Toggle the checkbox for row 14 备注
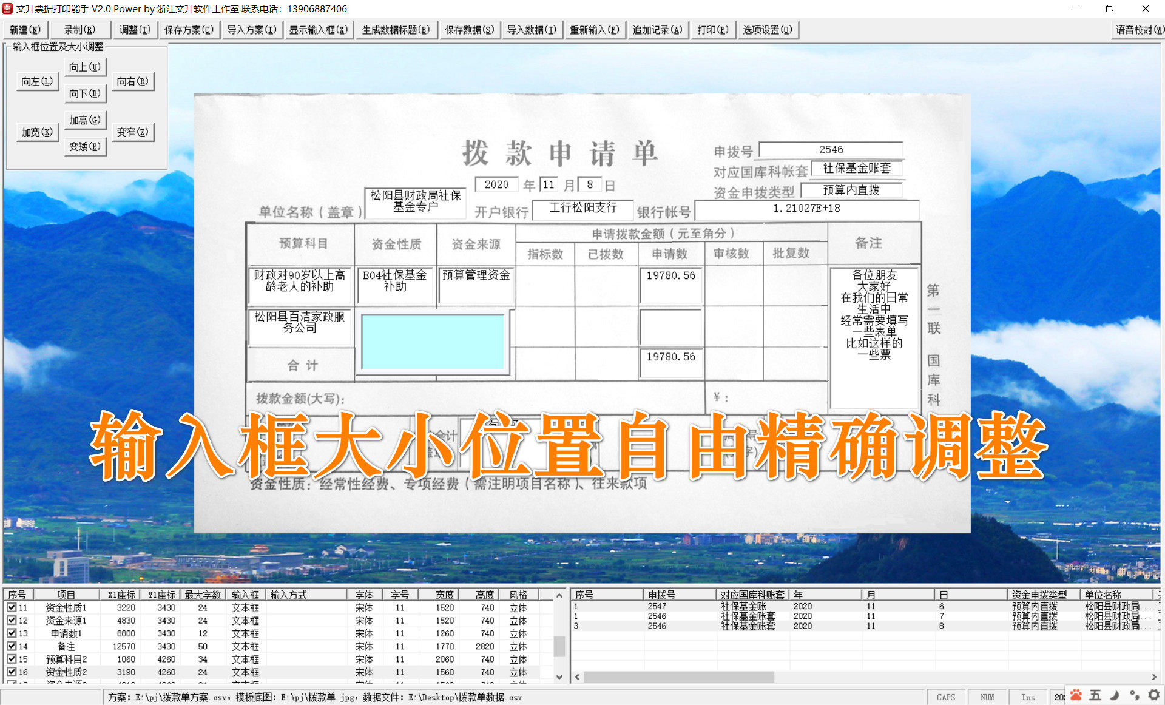Viewport: 1165px width, 705px height. [x=12, y=646]
